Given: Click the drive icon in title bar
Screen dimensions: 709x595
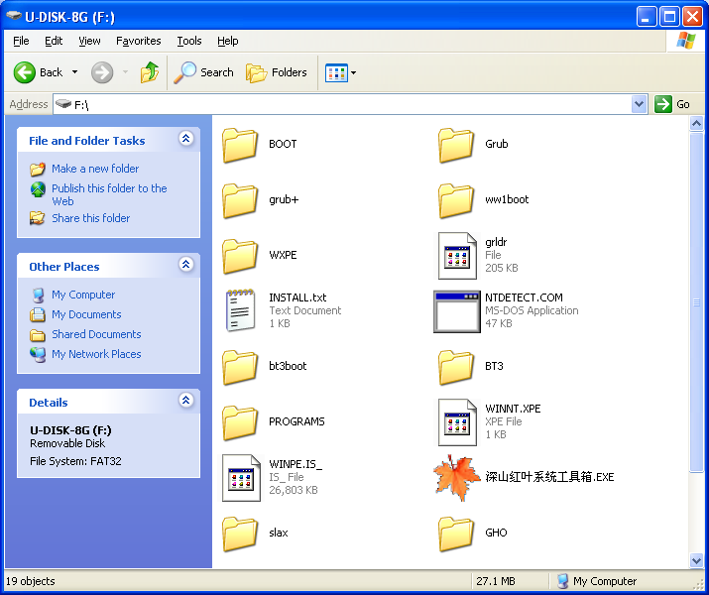Looking at the screenshot, I should tap(14, 16).
